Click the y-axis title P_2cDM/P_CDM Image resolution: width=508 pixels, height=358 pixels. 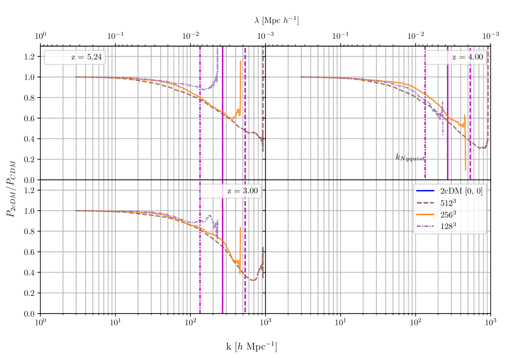coord(11,189)
